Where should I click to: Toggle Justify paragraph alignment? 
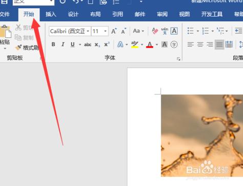[x=219, y=45]
